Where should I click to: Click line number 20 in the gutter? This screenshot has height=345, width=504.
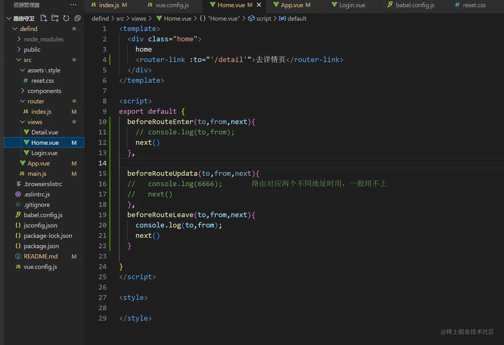tap(102, 225)
